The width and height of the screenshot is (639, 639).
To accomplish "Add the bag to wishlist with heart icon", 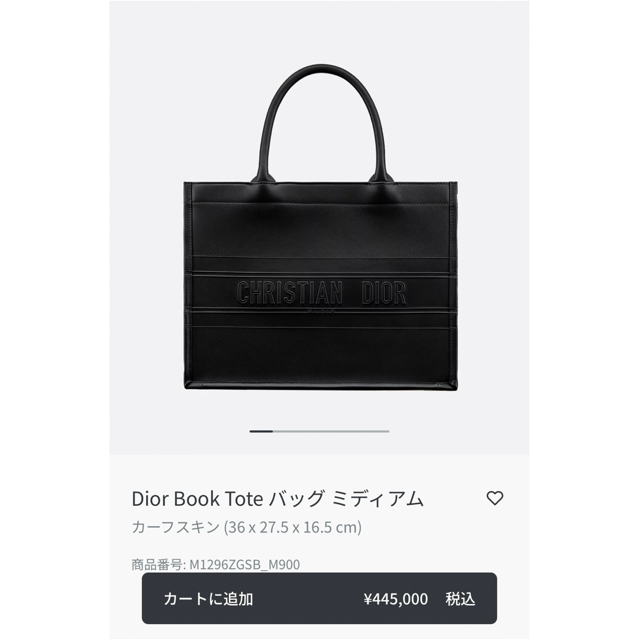I will (x=495, y=498).
